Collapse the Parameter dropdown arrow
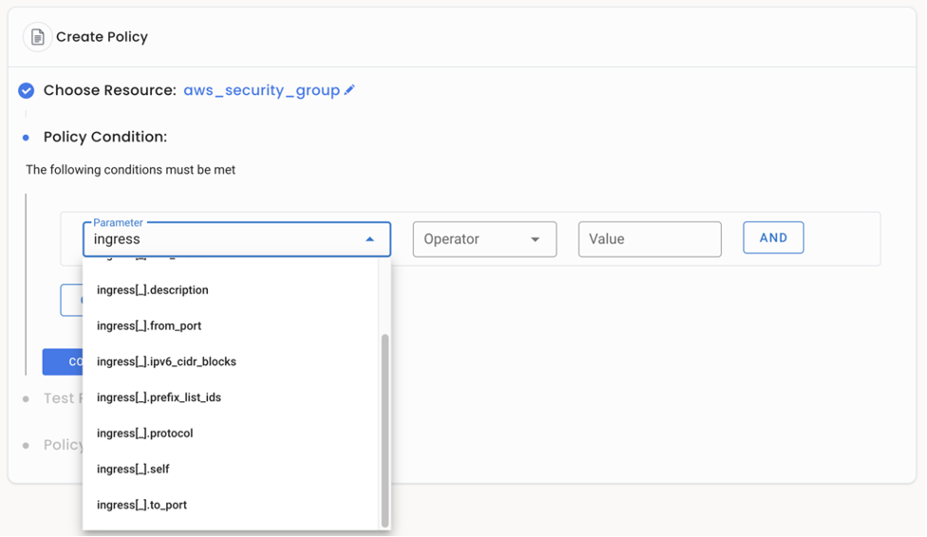The height and width of the screenshot is (537, 927). click(x=370, y=240)
